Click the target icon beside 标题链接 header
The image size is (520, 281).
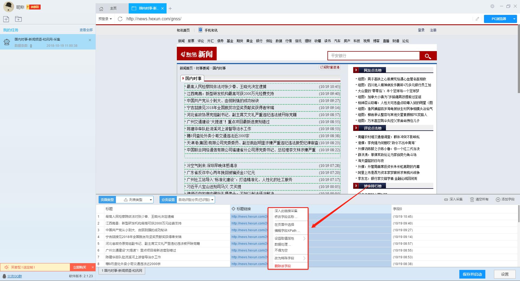pyautogui.click(x=233, y=209)
